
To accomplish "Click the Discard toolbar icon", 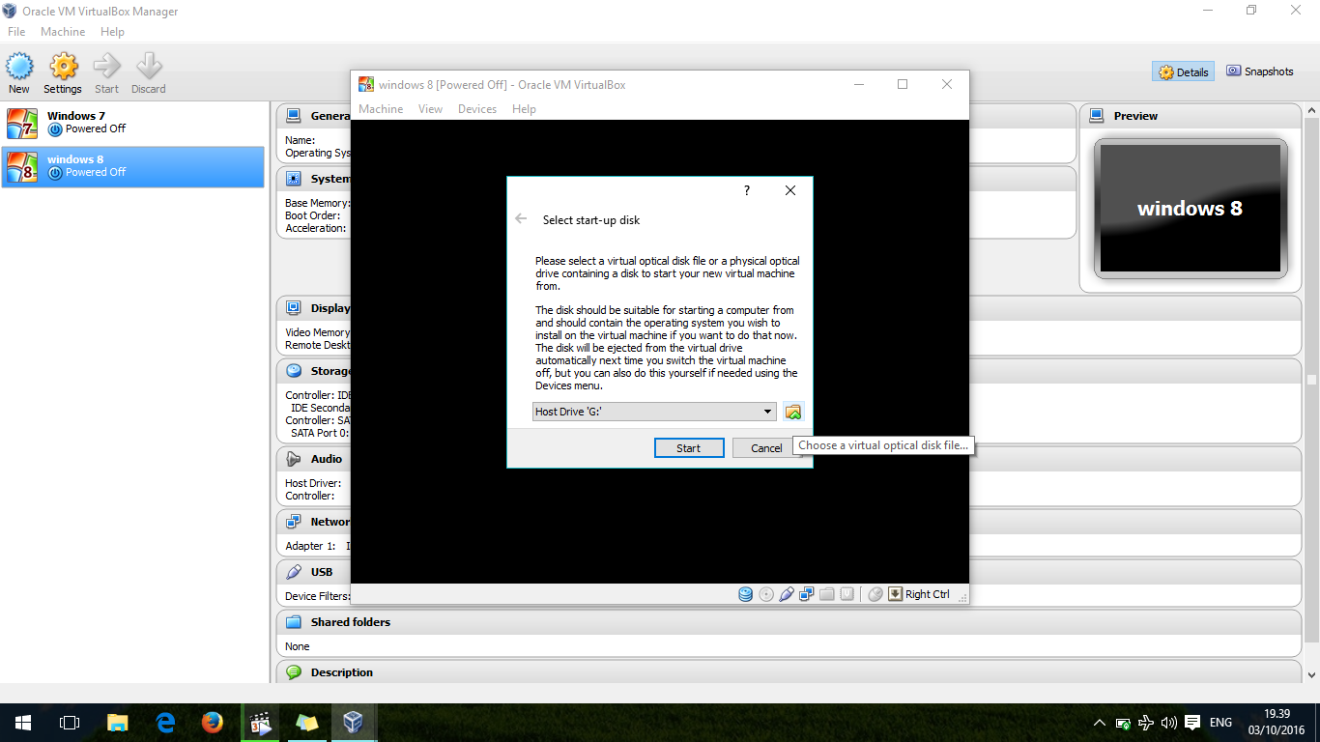I will tap(149, 73).
